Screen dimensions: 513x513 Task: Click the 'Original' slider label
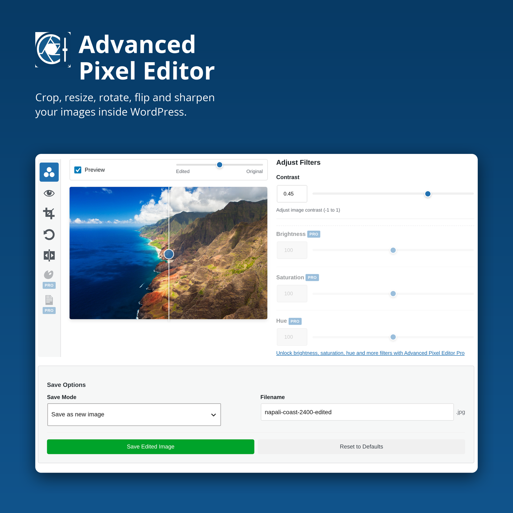click(255, 172)
